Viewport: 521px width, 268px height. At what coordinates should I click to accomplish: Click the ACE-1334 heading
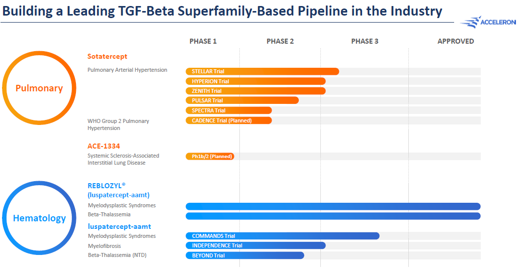pos(104,146)
